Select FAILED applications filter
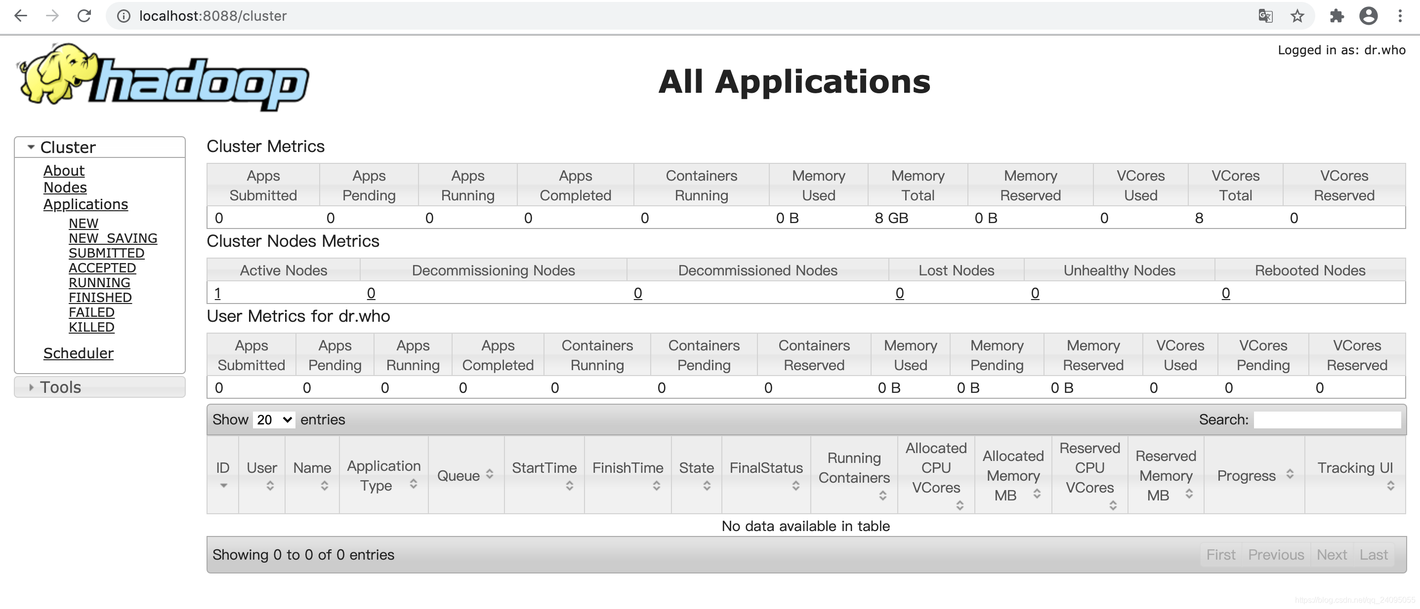The width and height of the screenshot is (1420, 609). click(91, 310)
